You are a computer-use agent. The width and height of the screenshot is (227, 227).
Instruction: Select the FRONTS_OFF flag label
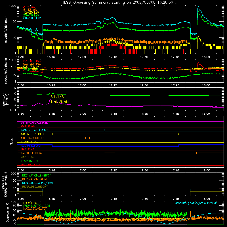pos(30,161)
